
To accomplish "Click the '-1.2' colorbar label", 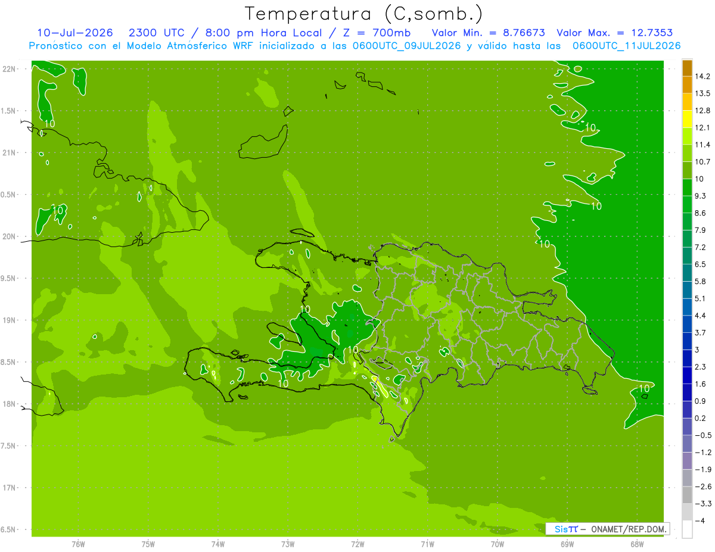I will point(702,453).
